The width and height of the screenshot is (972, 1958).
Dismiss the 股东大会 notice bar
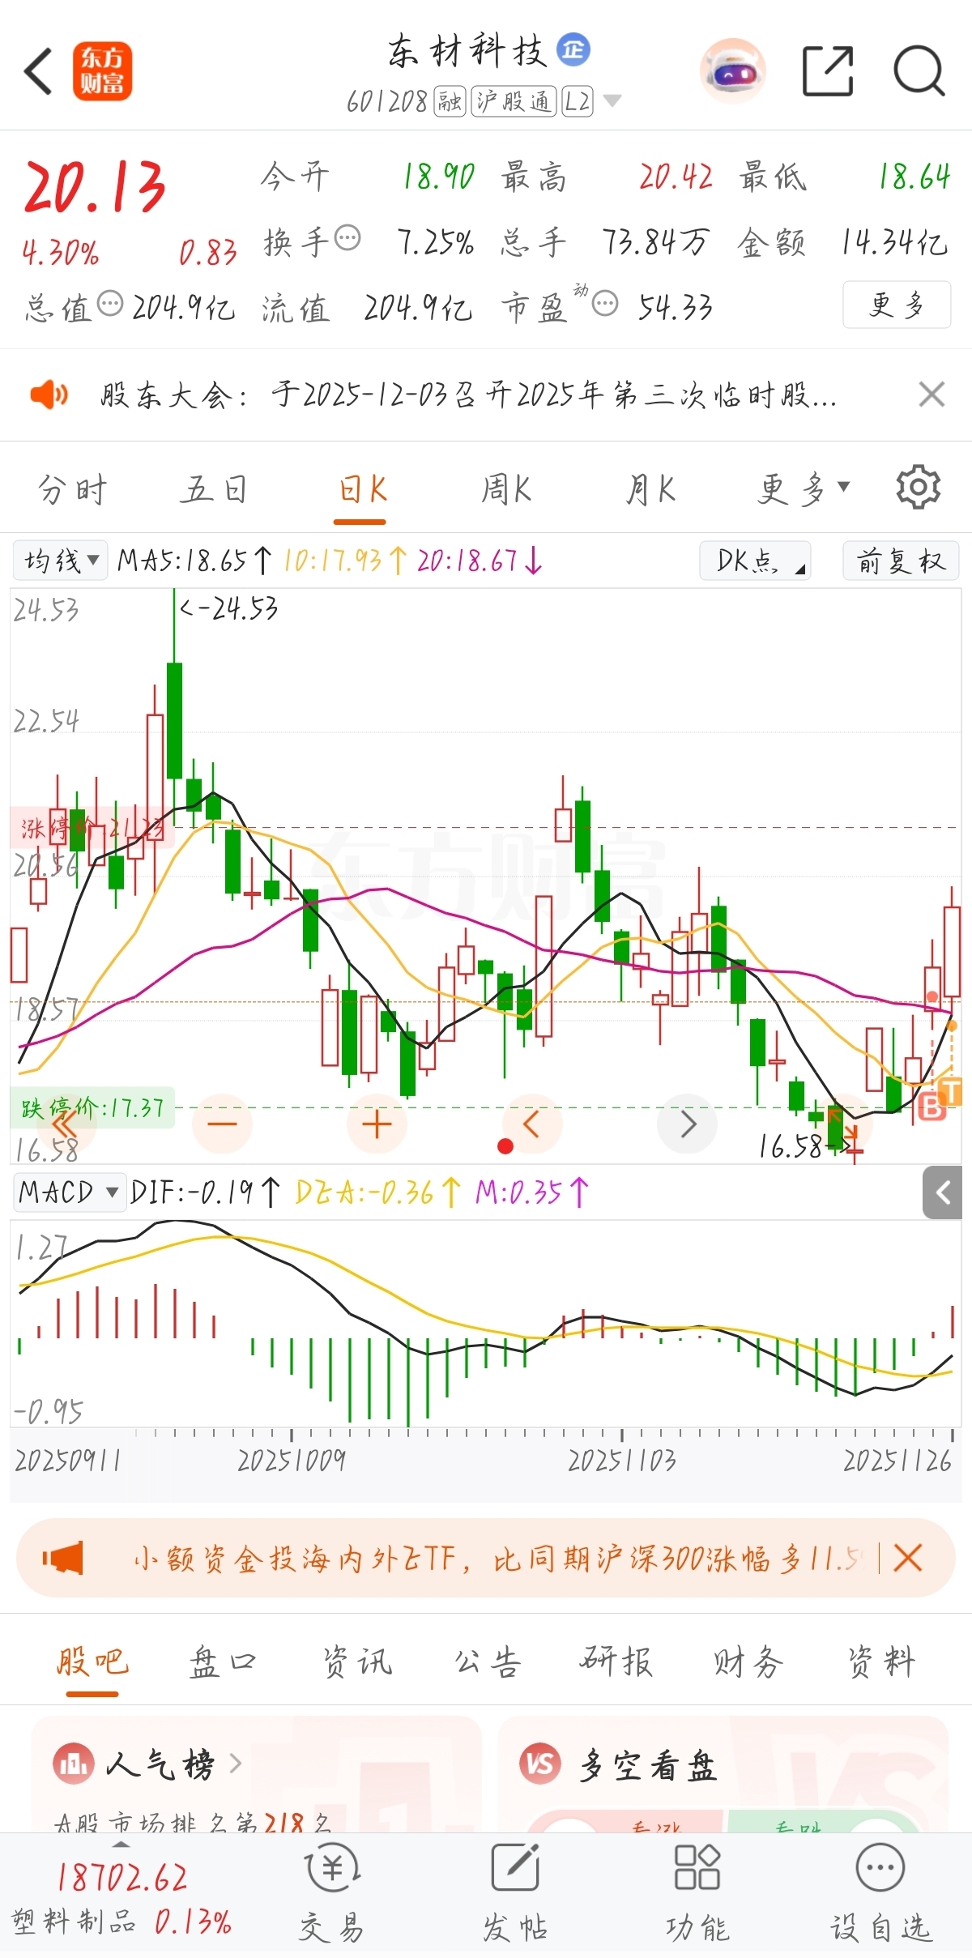[932, 395]
